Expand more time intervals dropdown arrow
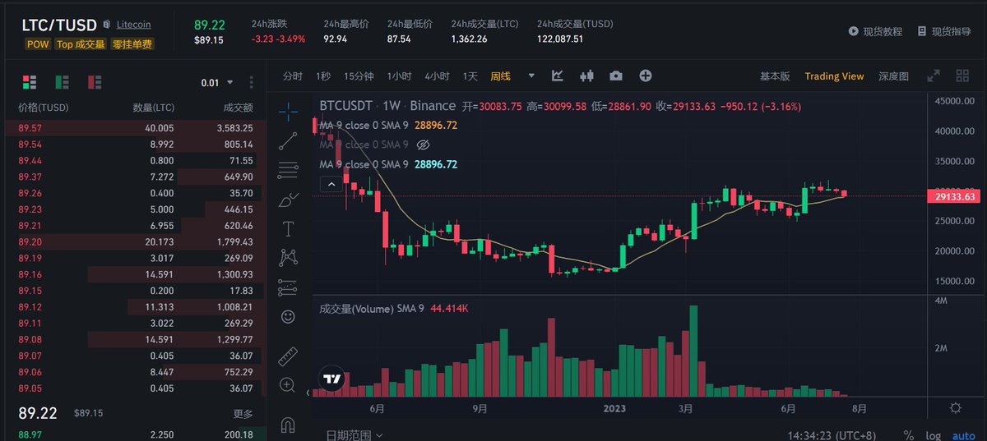This screenshot has height=441, width=987. coord(531,76)
